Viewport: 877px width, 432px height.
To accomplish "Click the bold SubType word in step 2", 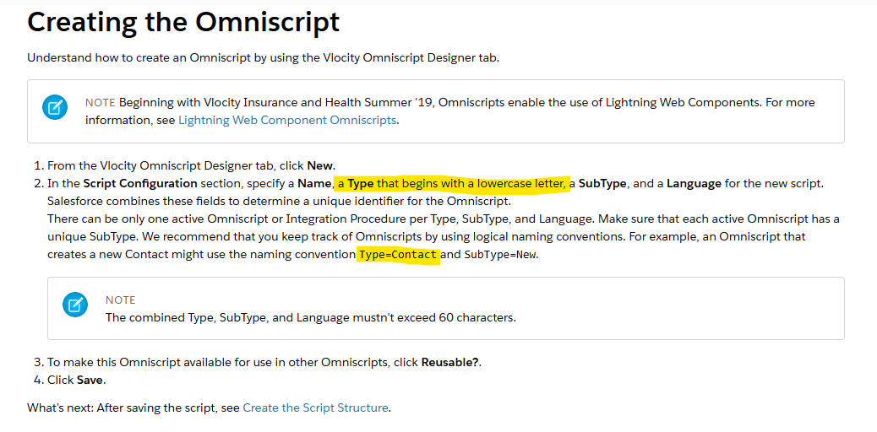I will click(602, 184).
